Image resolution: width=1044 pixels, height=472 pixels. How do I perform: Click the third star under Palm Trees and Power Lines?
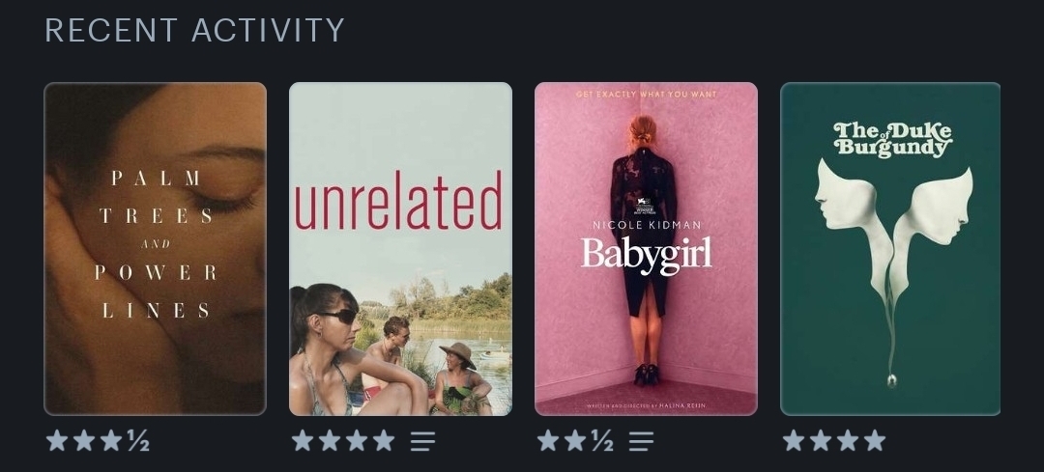point(111,440)
